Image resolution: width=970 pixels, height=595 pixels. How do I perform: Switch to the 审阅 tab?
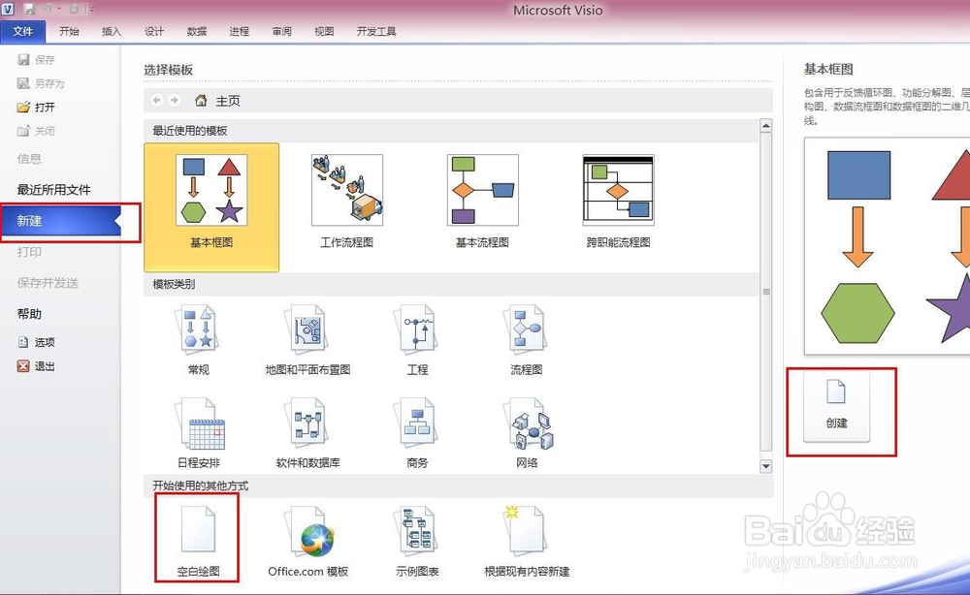click(282, 32)
